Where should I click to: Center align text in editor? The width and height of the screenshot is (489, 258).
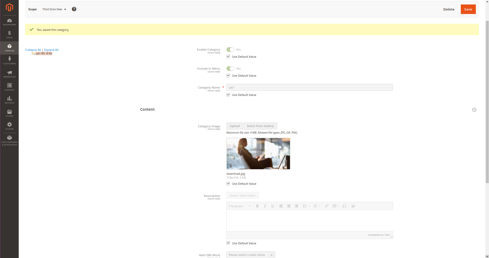click(x=289, y=206)
